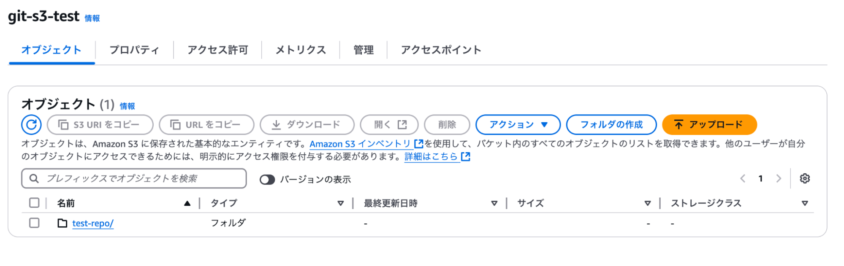Open the table preferences gear icon
This screenshot has height=266, width=844.
pyautogui.click(x=805, y=178)
